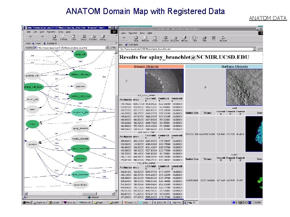The height and width of the screenshot is (217, 290).
Task: Select the gray dendrite node
Action: tap(33, 144)
